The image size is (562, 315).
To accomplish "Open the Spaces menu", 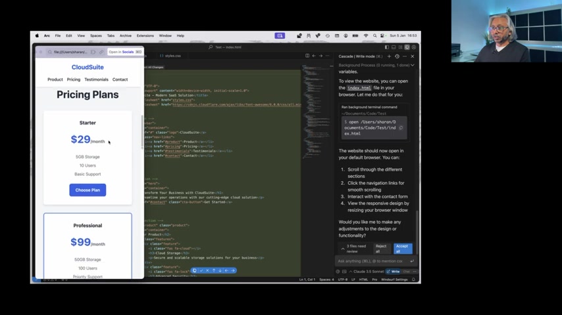I will (95, 35).
